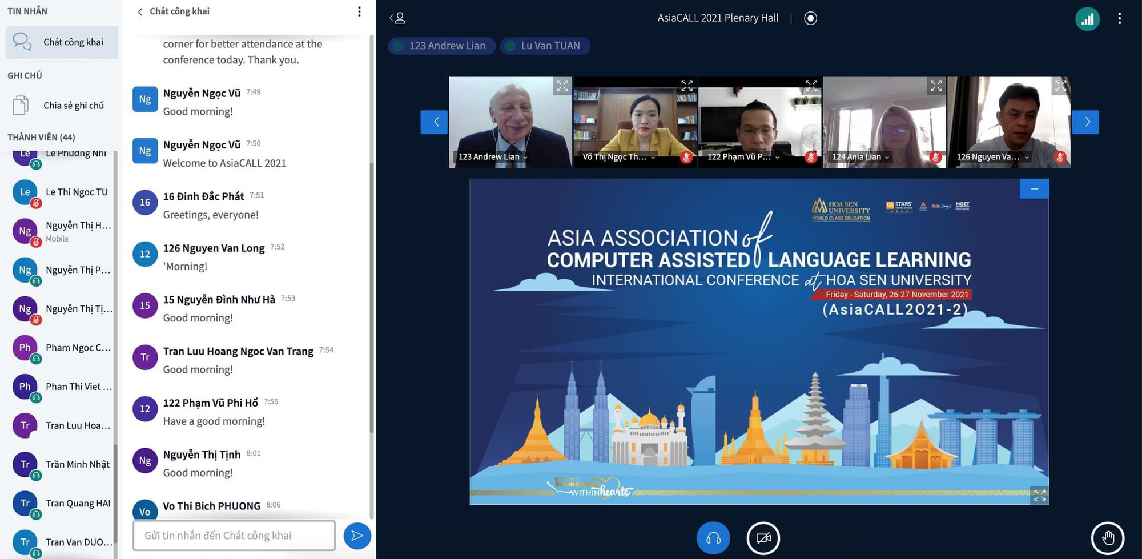Open 122 Phạm Vũ webcam name dropdown
Screen dimensions: 1142x559
(x=743, y=157)
